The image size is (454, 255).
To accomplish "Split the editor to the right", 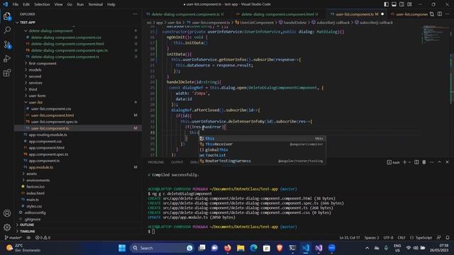I will coord(440,14).
